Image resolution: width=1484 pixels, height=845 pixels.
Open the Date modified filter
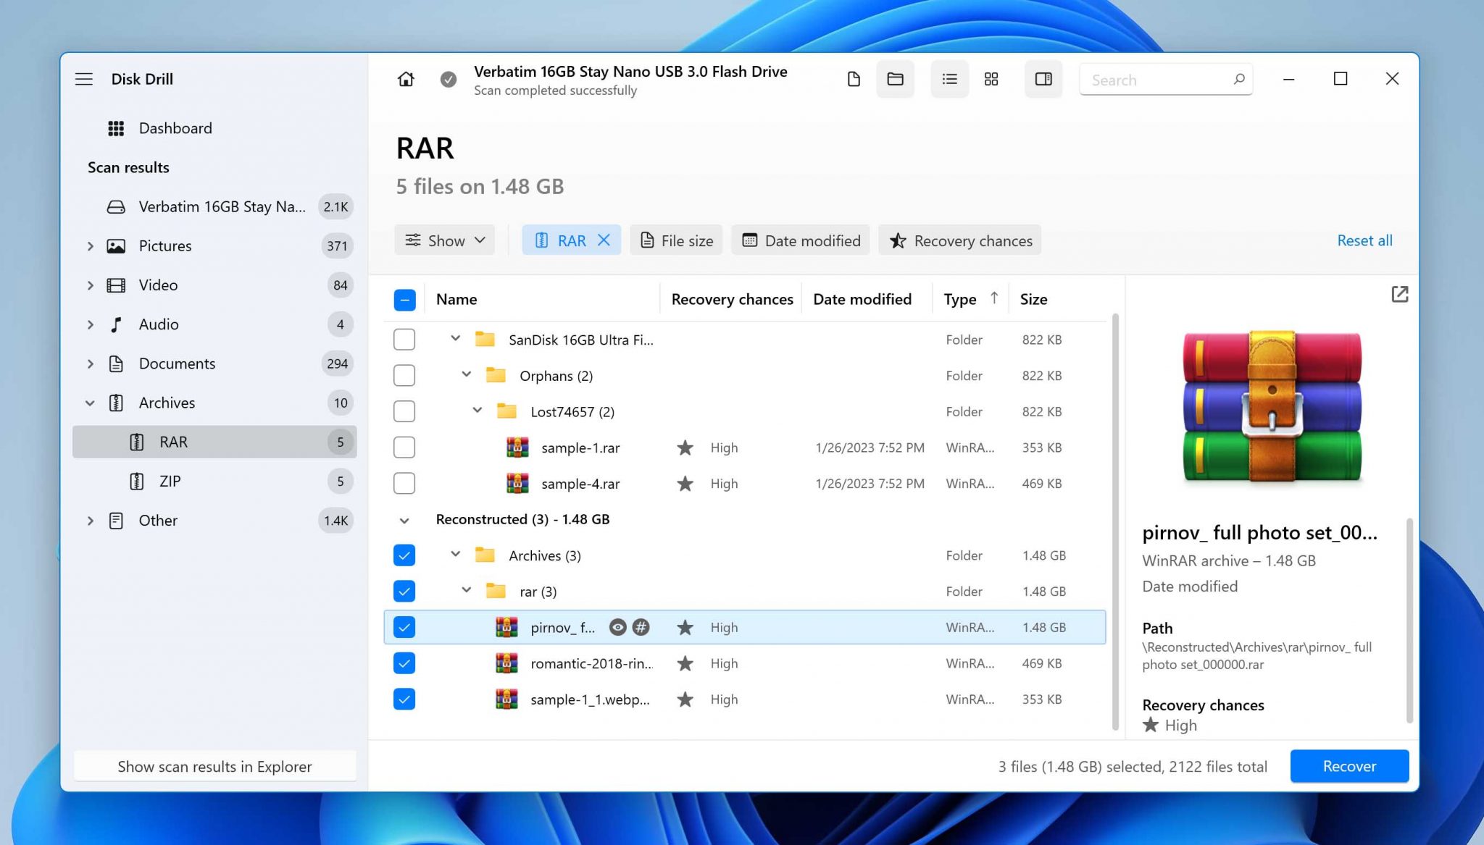[800, 240]
